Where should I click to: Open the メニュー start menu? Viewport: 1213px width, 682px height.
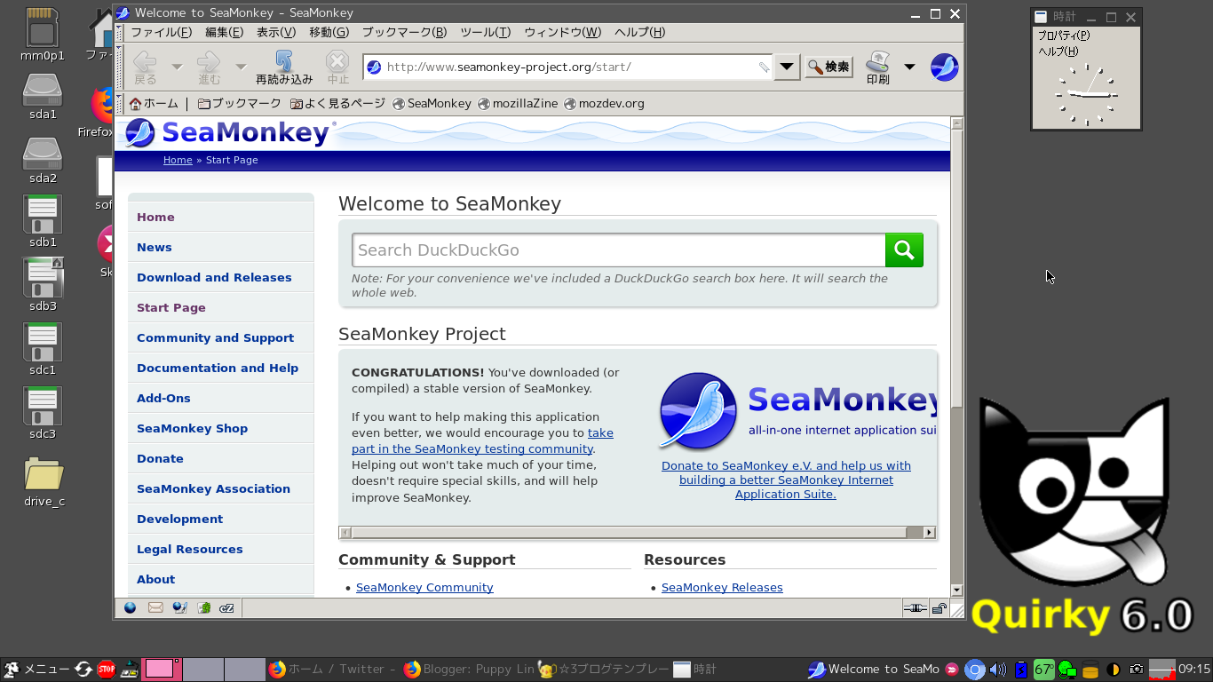coord(36,670)
